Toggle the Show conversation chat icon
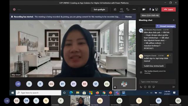Screen dimensions: 188x106 121,9
